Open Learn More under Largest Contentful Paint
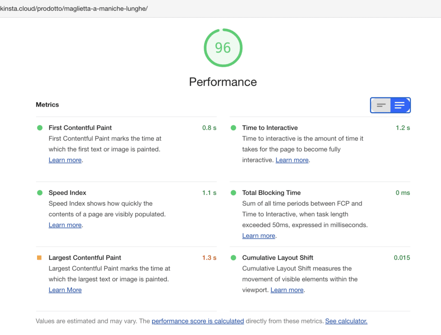Viewport: 441px width, 335px height. (x=65, y=290)
